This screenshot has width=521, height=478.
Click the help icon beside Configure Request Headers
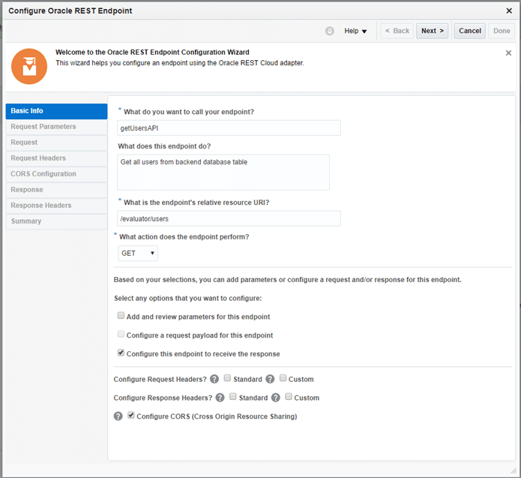pos(214,379)
